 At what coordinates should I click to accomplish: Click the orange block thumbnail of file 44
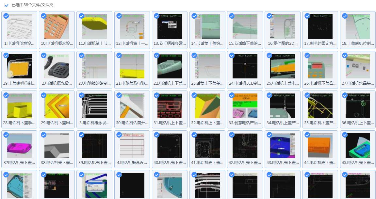coord(320,145)
